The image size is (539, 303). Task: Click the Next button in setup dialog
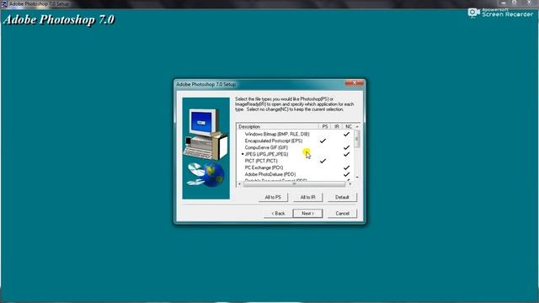point(307,213)
